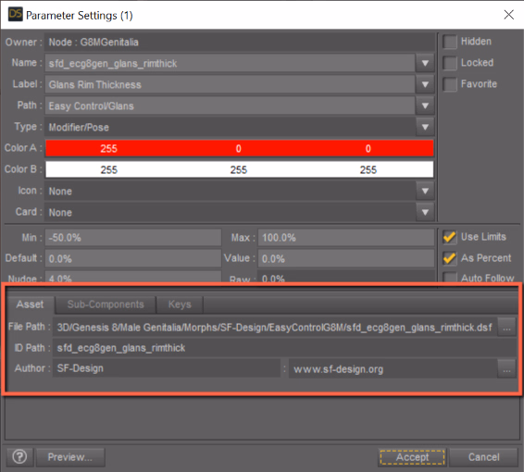Open the Type Modifier/Pose dropdown
This screenshot has width=524, height=472.
tap(425, 127)
